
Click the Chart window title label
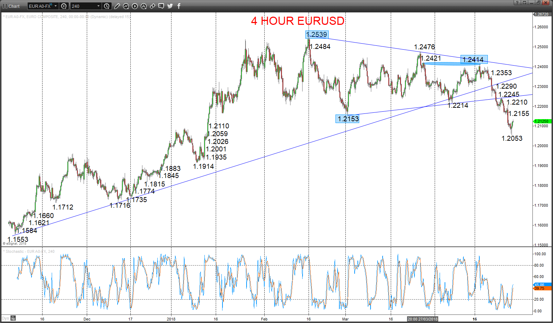14,6
